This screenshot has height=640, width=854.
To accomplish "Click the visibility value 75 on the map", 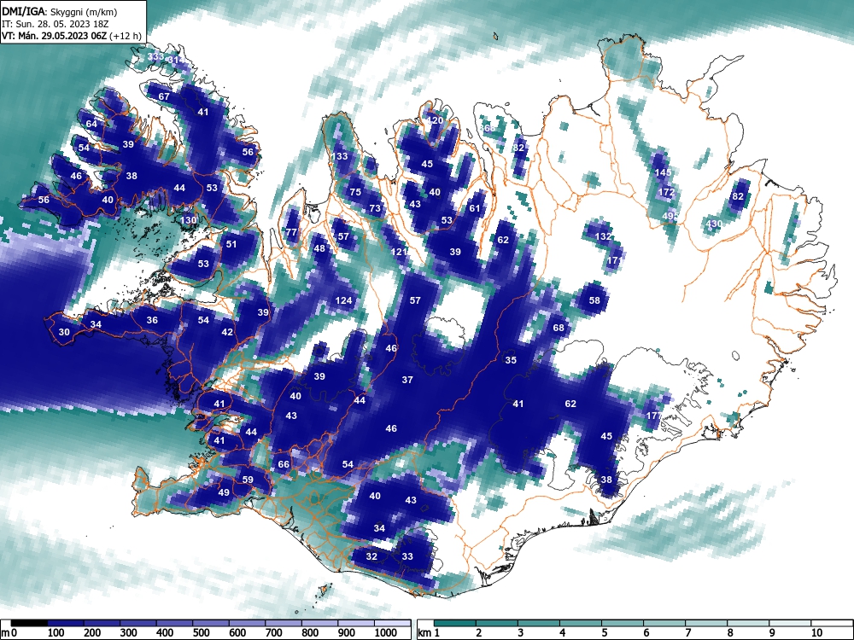I will 355,192.
